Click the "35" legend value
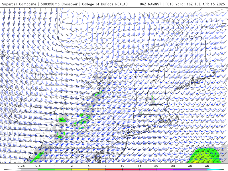The image size is (228, 171). pos(207,166)
